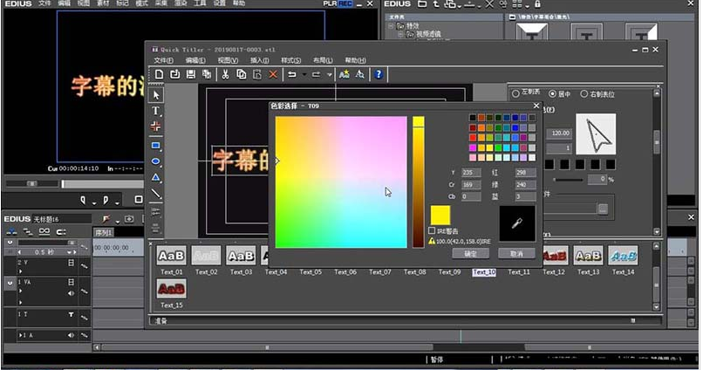This screenshot has height=370, width=703.
Task: Choose the ellipse shape tool
Action: [157, 161]
